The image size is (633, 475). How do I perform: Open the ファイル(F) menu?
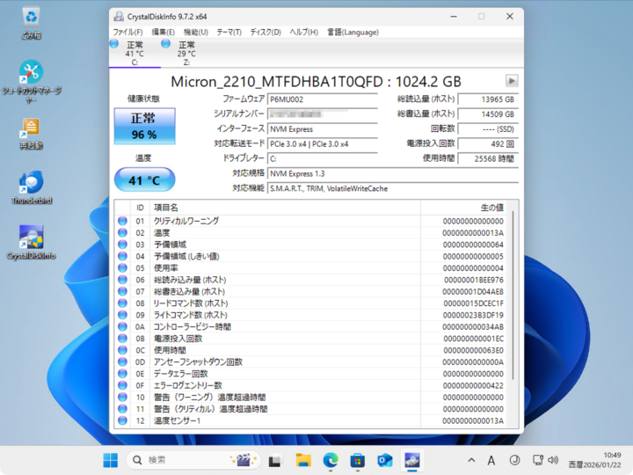tap(128, 33)
